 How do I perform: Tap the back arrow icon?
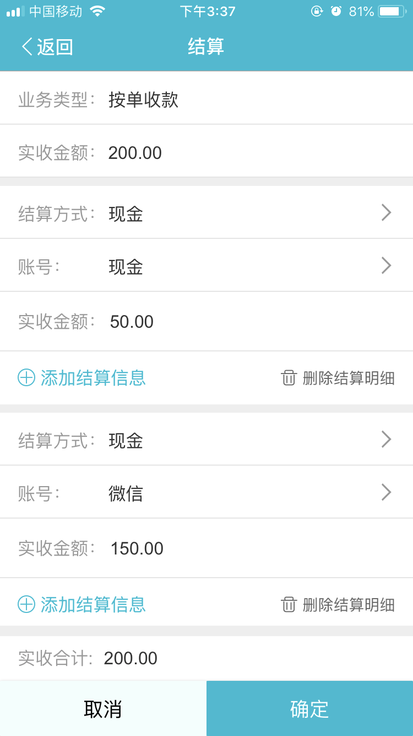click(26, 47)
